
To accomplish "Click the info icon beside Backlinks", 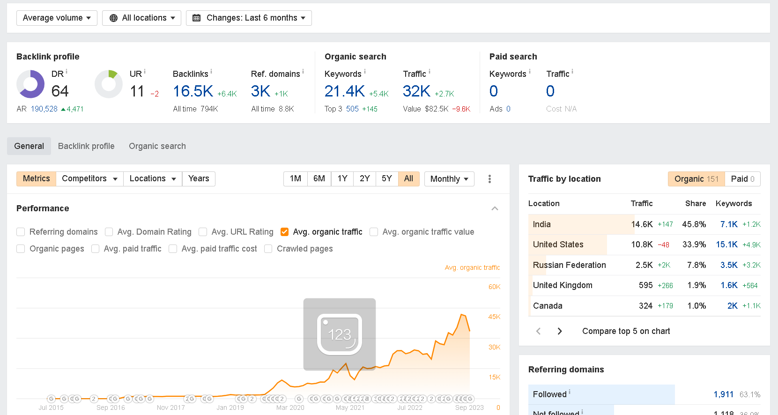I will pyautogui.click(x=211, y=72).
